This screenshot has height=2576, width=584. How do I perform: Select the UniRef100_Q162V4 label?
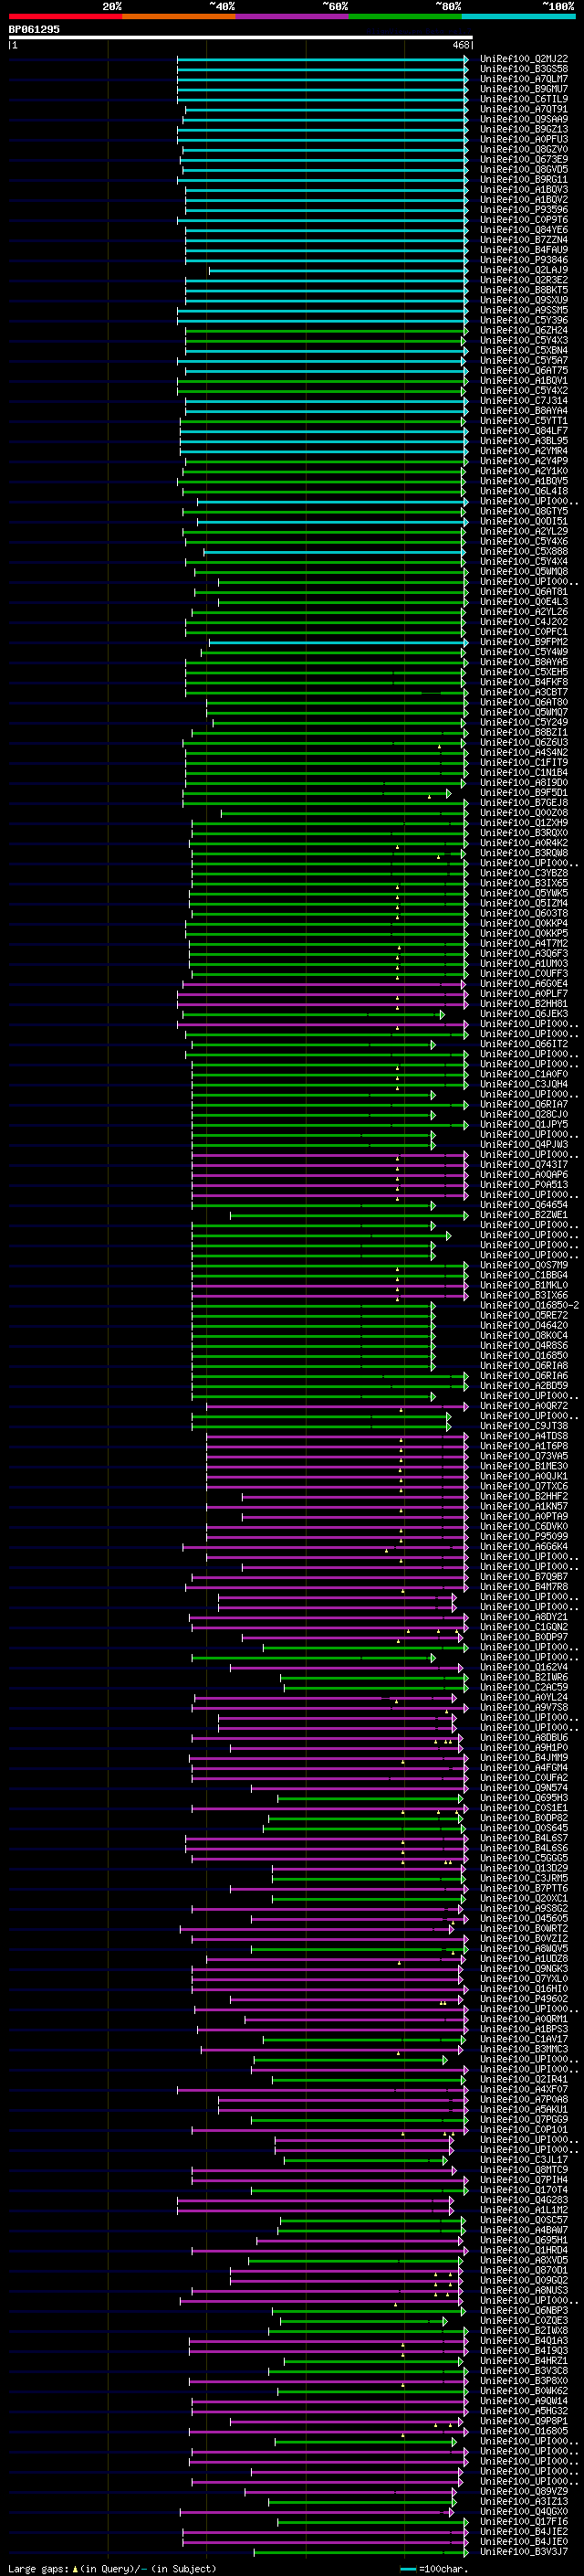[x=523, y=1667]
